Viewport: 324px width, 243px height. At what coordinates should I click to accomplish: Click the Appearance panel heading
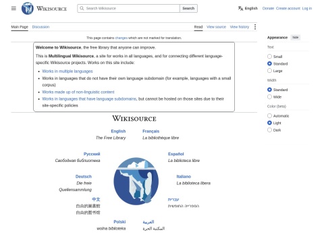[277, 37]
